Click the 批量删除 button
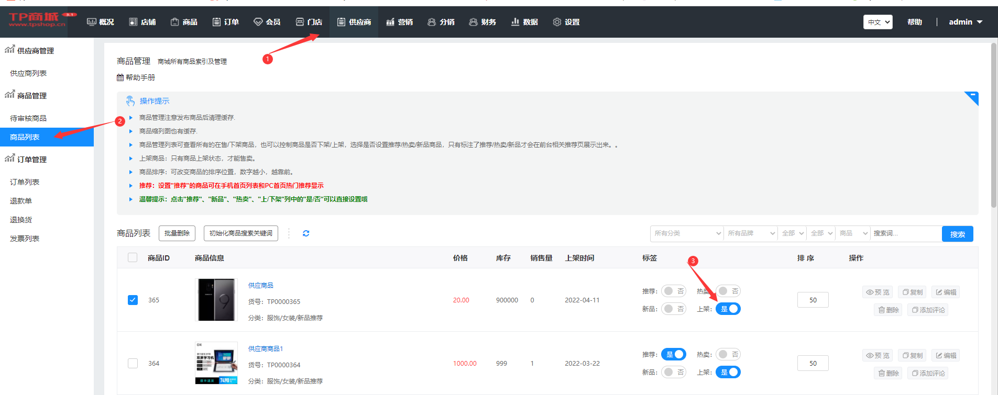998x395 pixels. pos(177,233)
